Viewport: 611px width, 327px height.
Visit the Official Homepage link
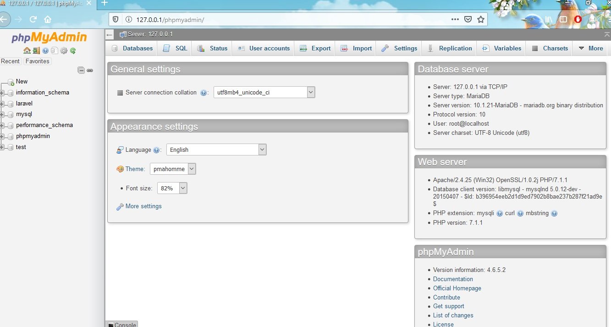point(457,288)
